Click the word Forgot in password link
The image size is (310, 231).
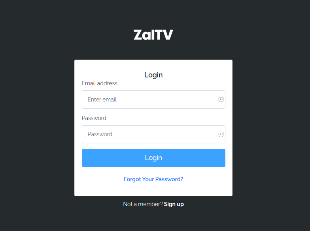coord(132,179)
